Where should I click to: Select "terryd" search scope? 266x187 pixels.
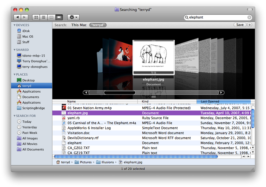click(98, 25)
